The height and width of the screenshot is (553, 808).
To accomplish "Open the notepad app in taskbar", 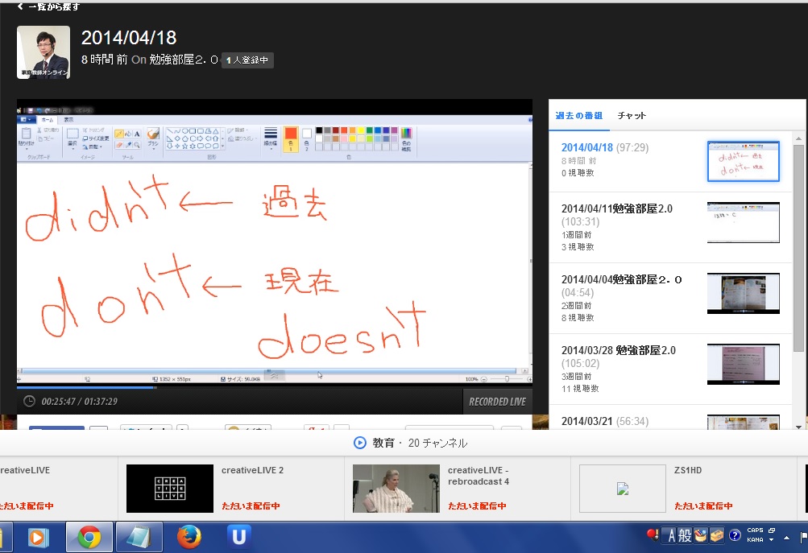I will 139,537.
